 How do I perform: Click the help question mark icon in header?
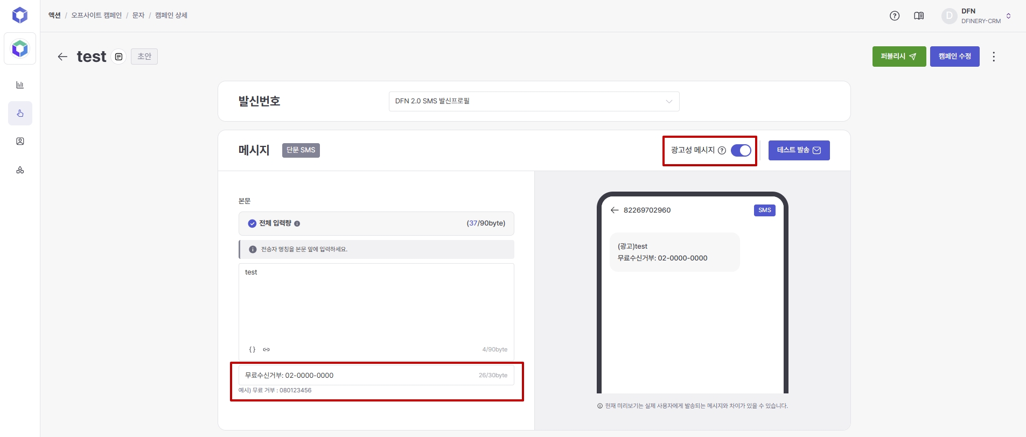(x=895, y=16)
